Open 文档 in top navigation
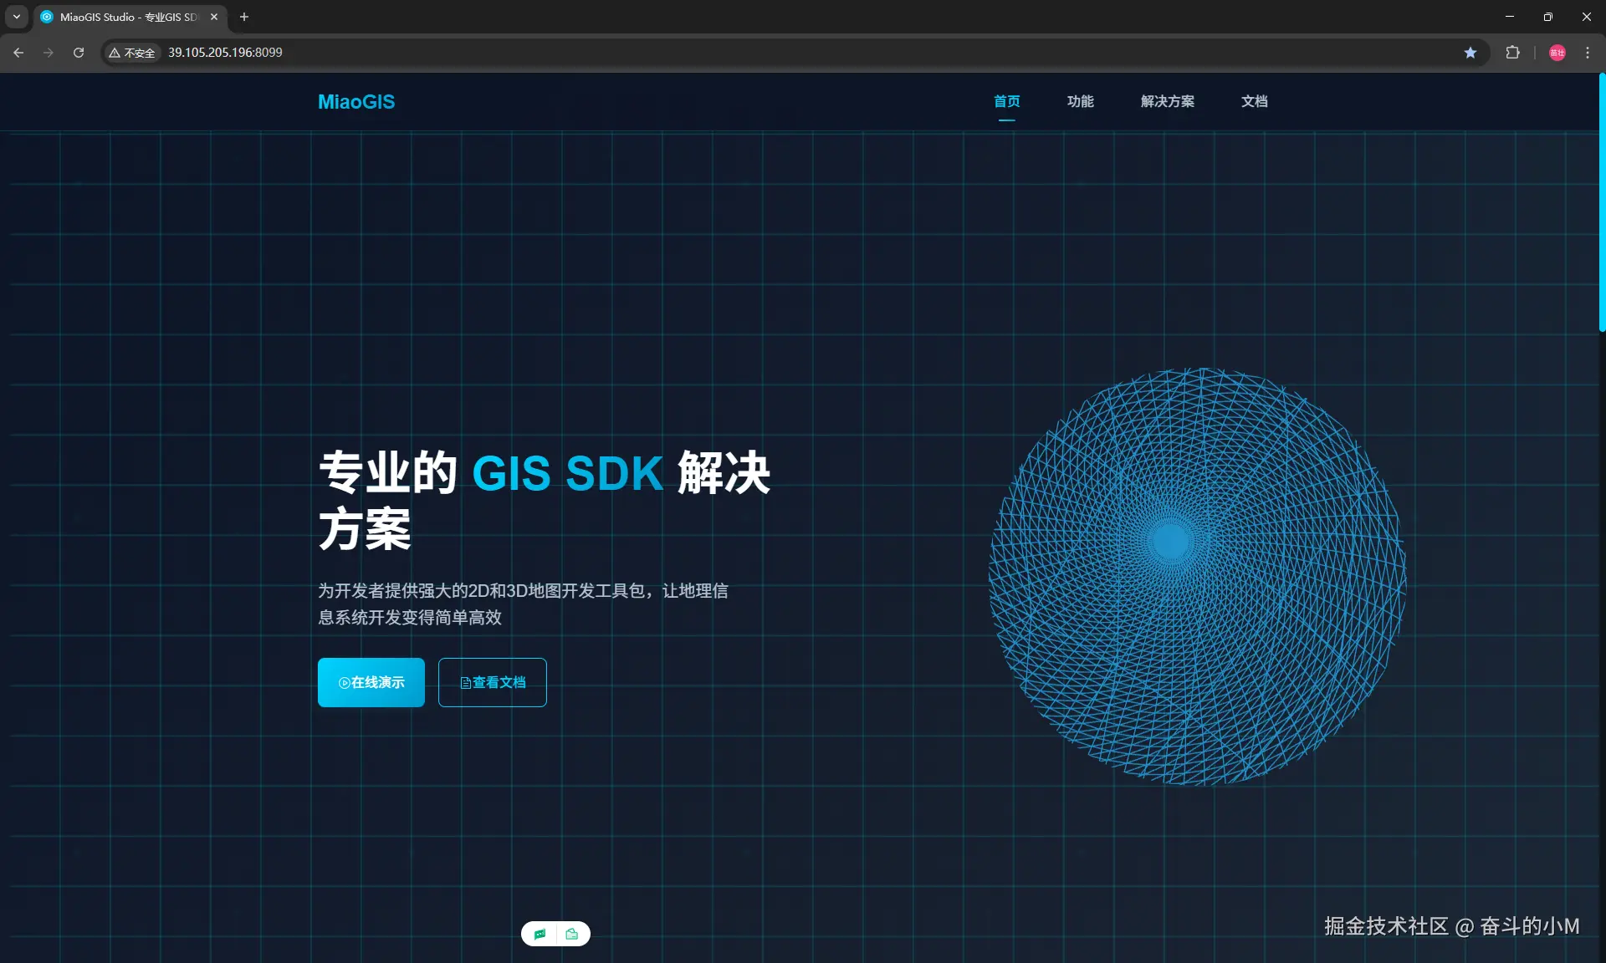Viewport: 1606px width, 963px height. click(x=1254, y=101)
